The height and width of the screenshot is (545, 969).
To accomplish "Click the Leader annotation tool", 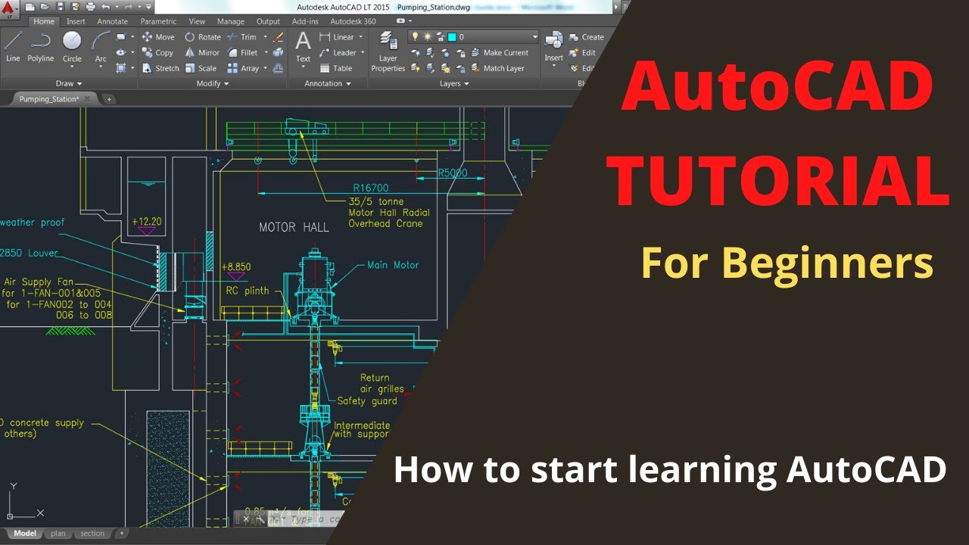I will pos(337,53).
